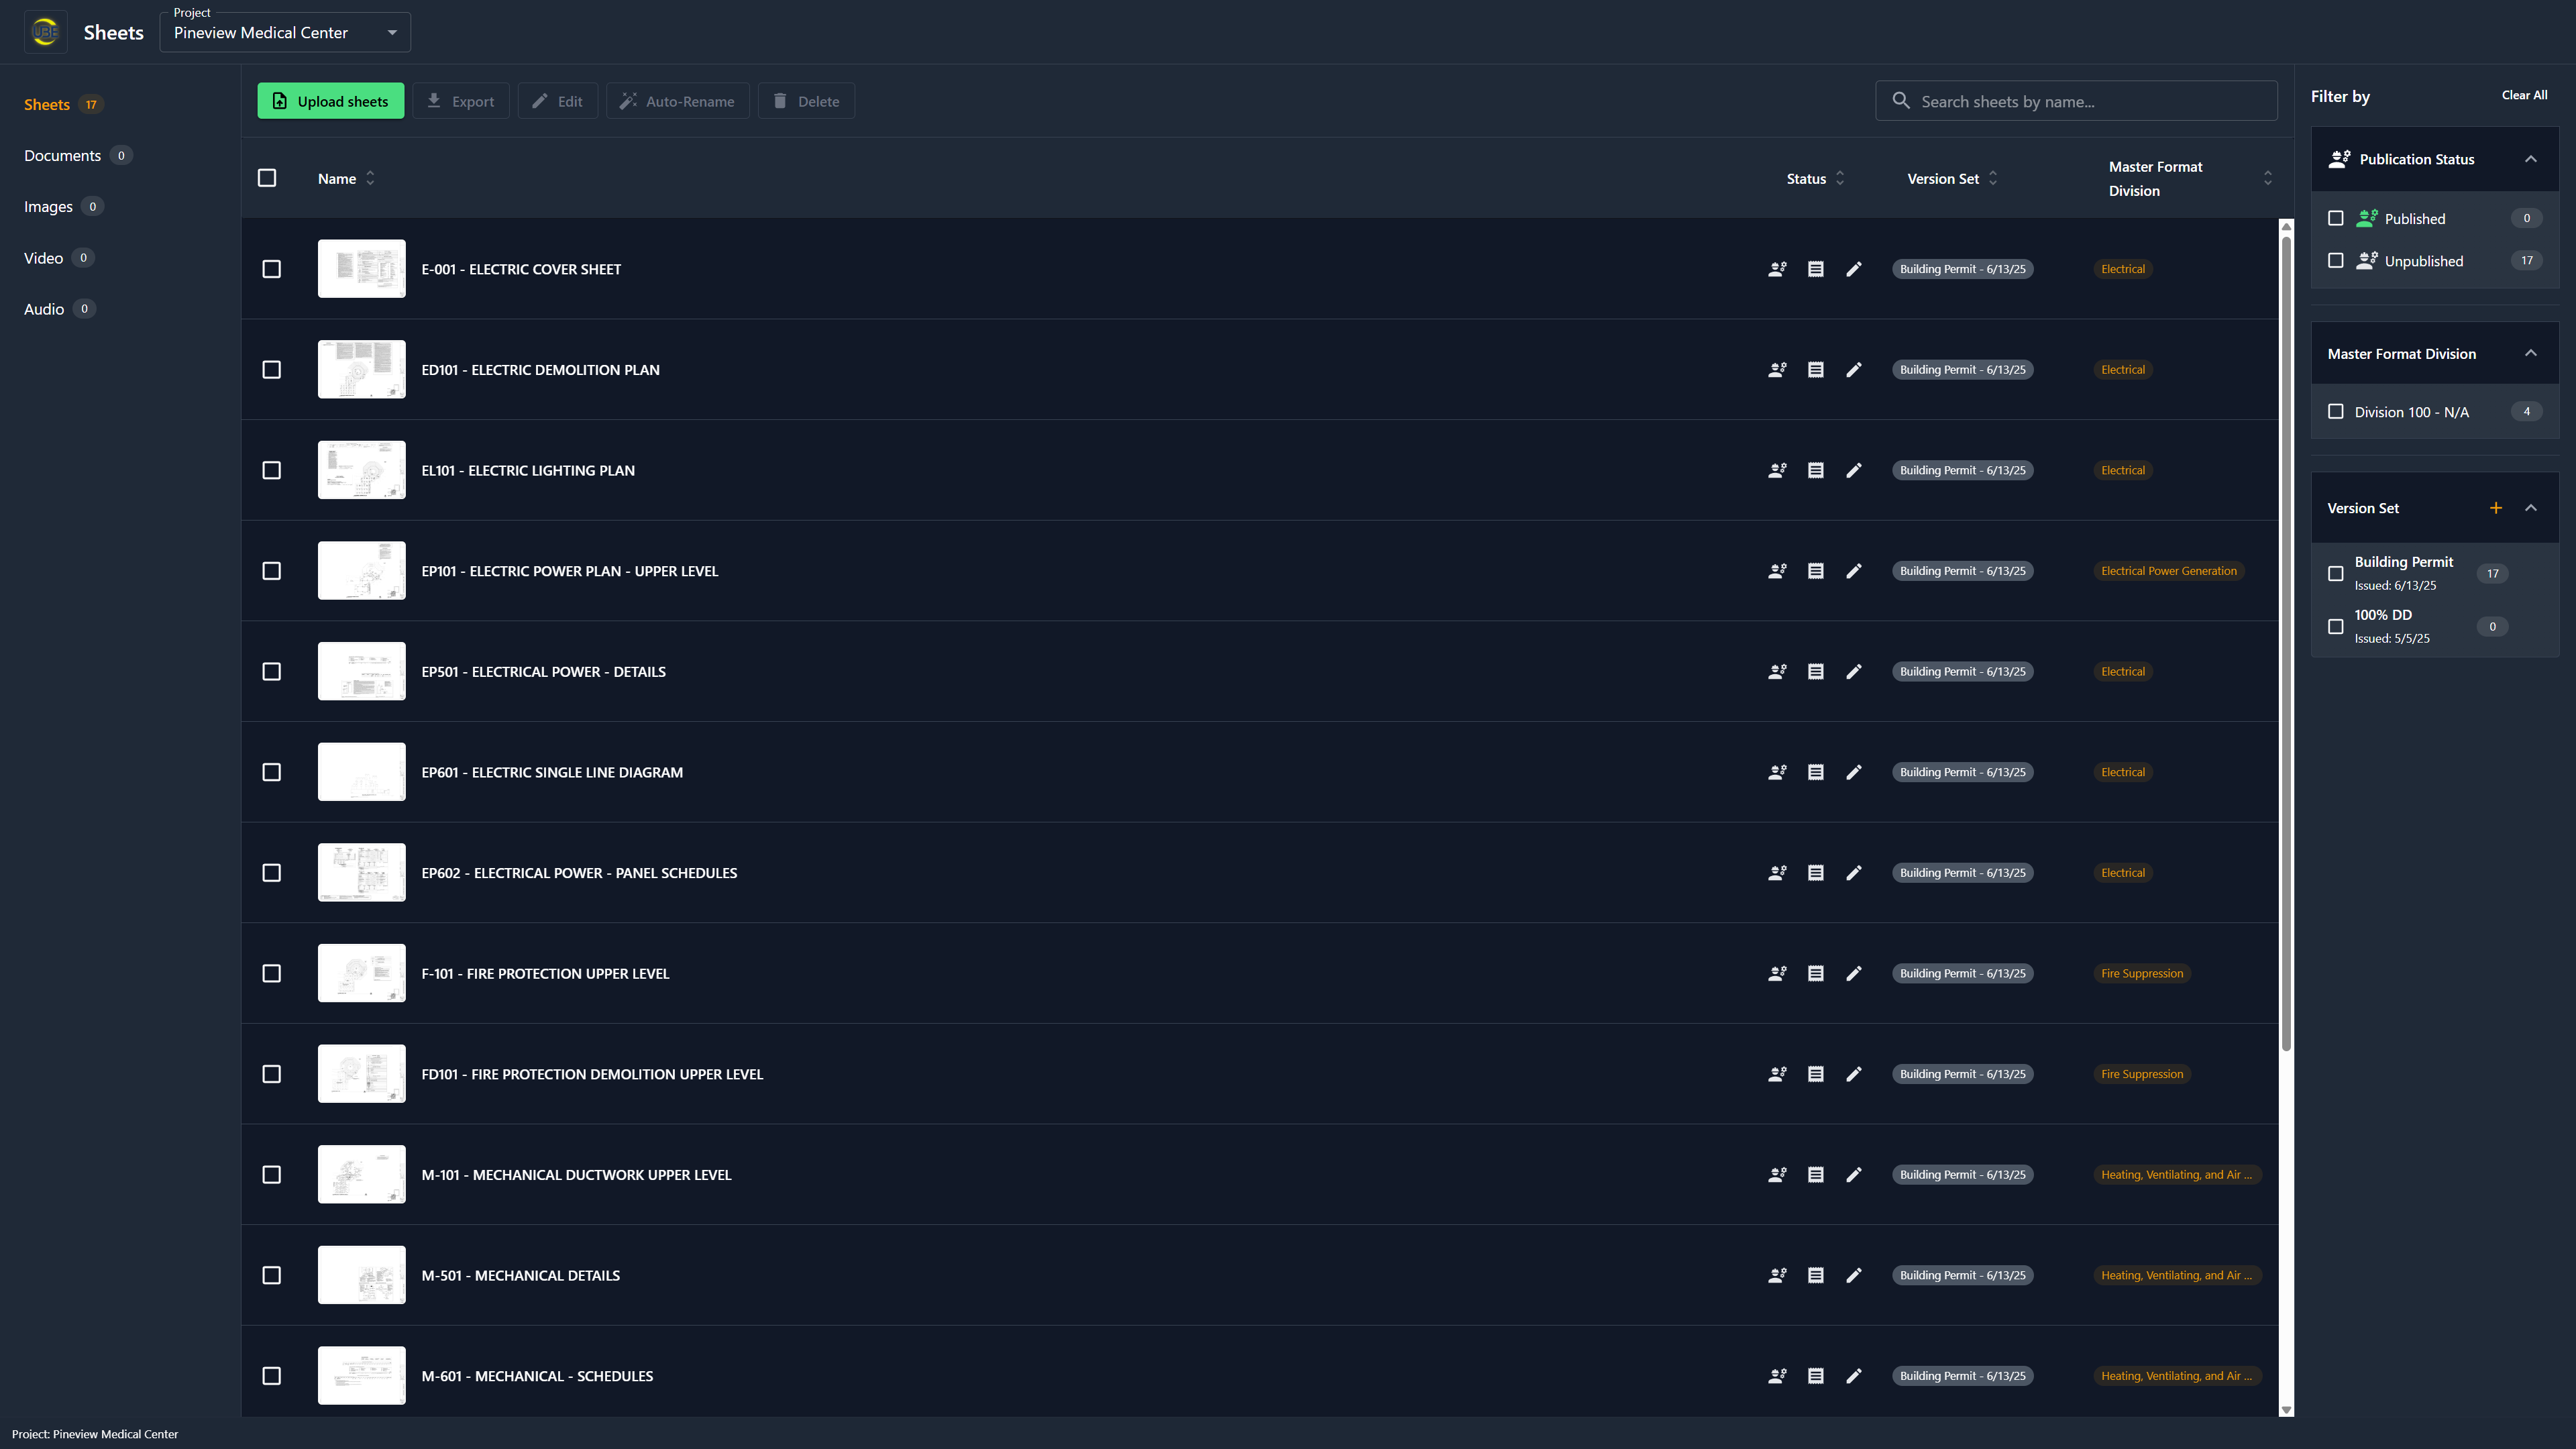Open the details list icon for M-501
The height and width of the screenshot is (1449, 2576).
1816,1275
